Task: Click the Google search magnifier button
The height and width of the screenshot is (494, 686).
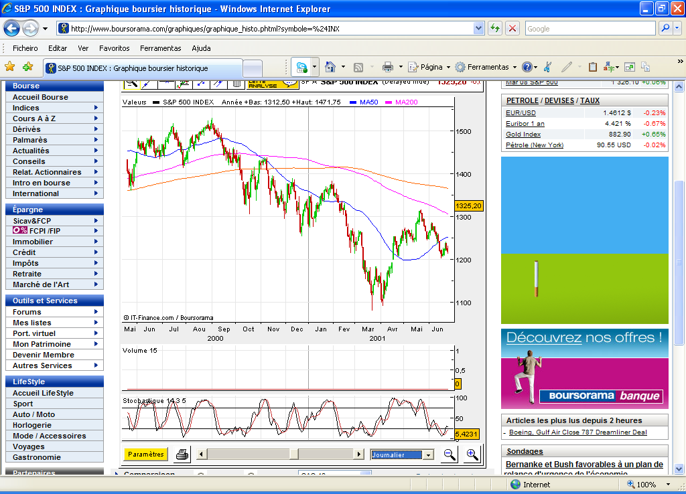Action: click(x=665, y=28)
